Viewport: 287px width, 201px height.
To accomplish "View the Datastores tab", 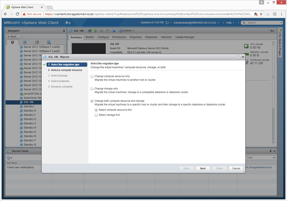I will click(151, 37).
